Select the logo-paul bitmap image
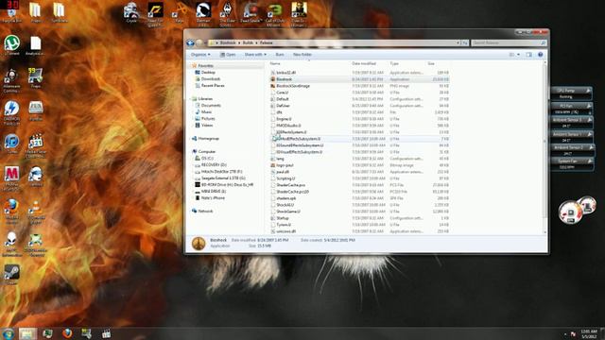 [359, 165]
